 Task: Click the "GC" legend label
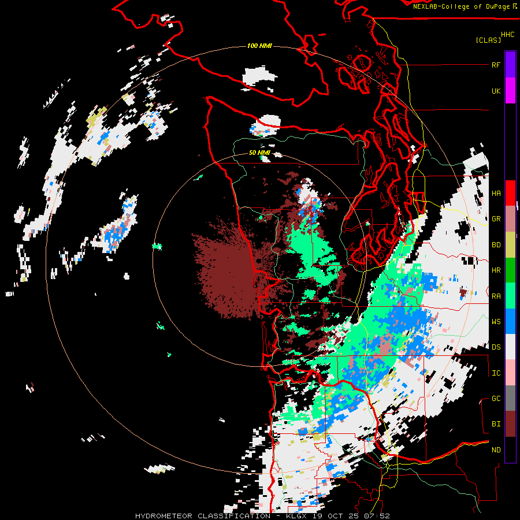click(496, 399)
